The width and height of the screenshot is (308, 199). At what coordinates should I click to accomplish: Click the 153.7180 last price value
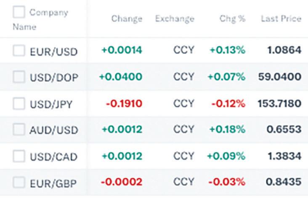(280, 103)
